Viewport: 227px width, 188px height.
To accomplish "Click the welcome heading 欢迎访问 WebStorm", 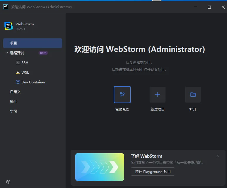I will point(140,49).
